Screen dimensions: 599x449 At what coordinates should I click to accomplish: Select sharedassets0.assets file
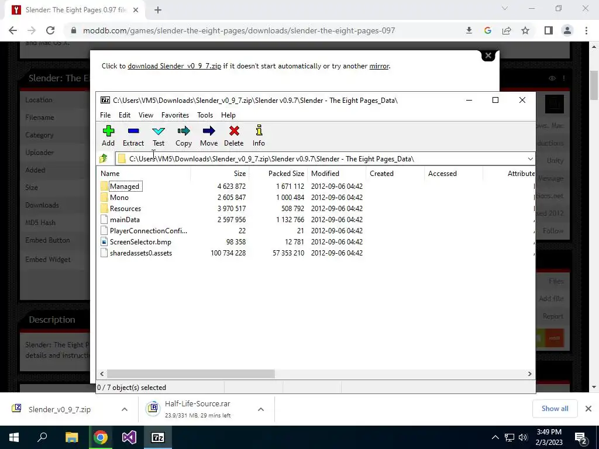click(140, 253)
